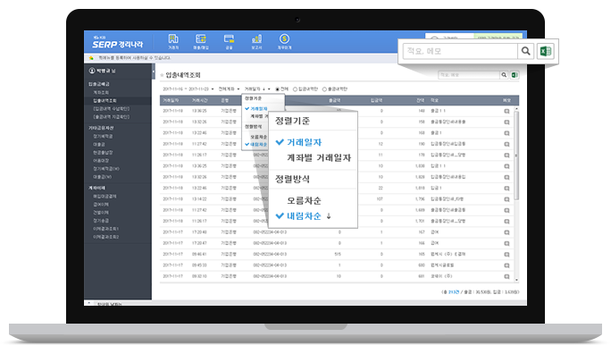Select the 출금내역만 radio button
The image size is (611, 354).
[x=324, y=89]
